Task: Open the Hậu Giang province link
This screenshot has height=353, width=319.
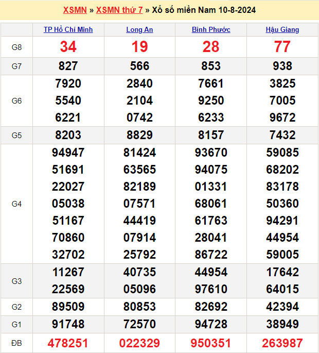Action: coord(282,30)
